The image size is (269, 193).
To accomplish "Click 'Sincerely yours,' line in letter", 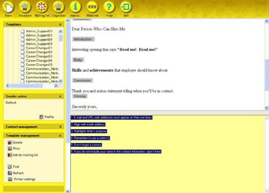I will [x=84, y=107].
